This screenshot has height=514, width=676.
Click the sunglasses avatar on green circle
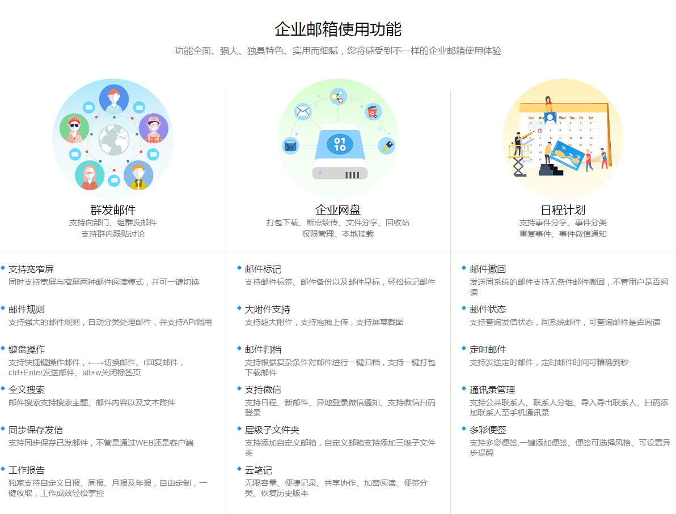click(x=74, y=128)
